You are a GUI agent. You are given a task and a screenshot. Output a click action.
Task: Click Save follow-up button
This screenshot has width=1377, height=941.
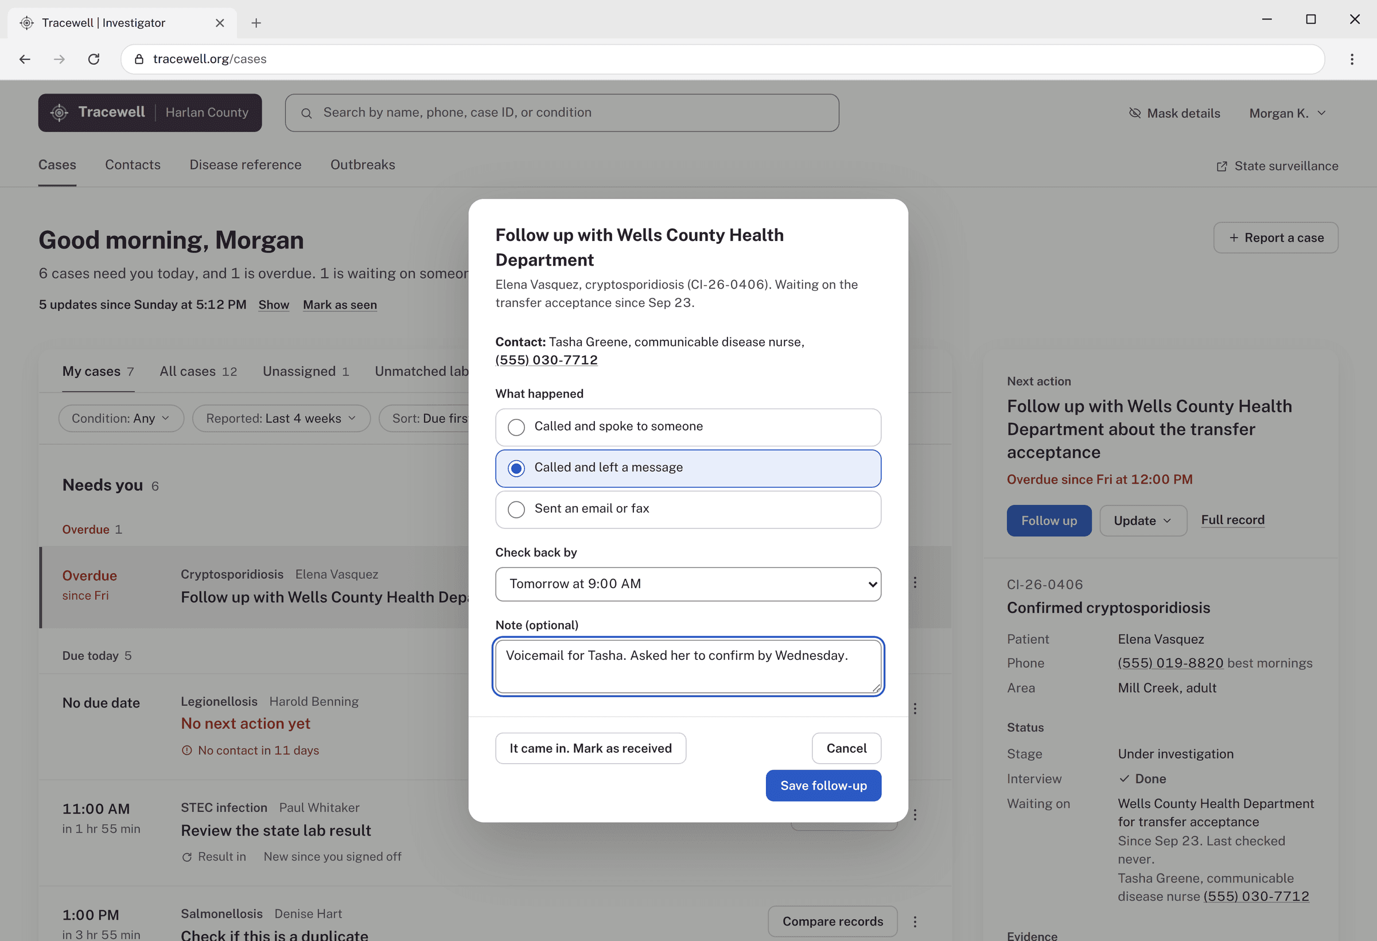coord(823,786)
